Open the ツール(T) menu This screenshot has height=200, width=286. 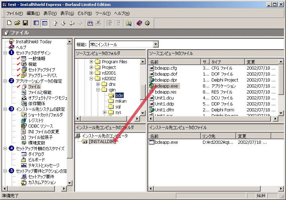tap(103, 13)
